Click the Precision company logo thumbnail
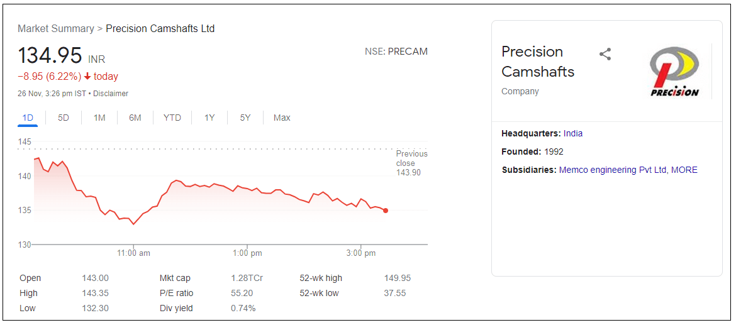Image resolution: width=736 pixels, height=325 pixels. (674, 72)
